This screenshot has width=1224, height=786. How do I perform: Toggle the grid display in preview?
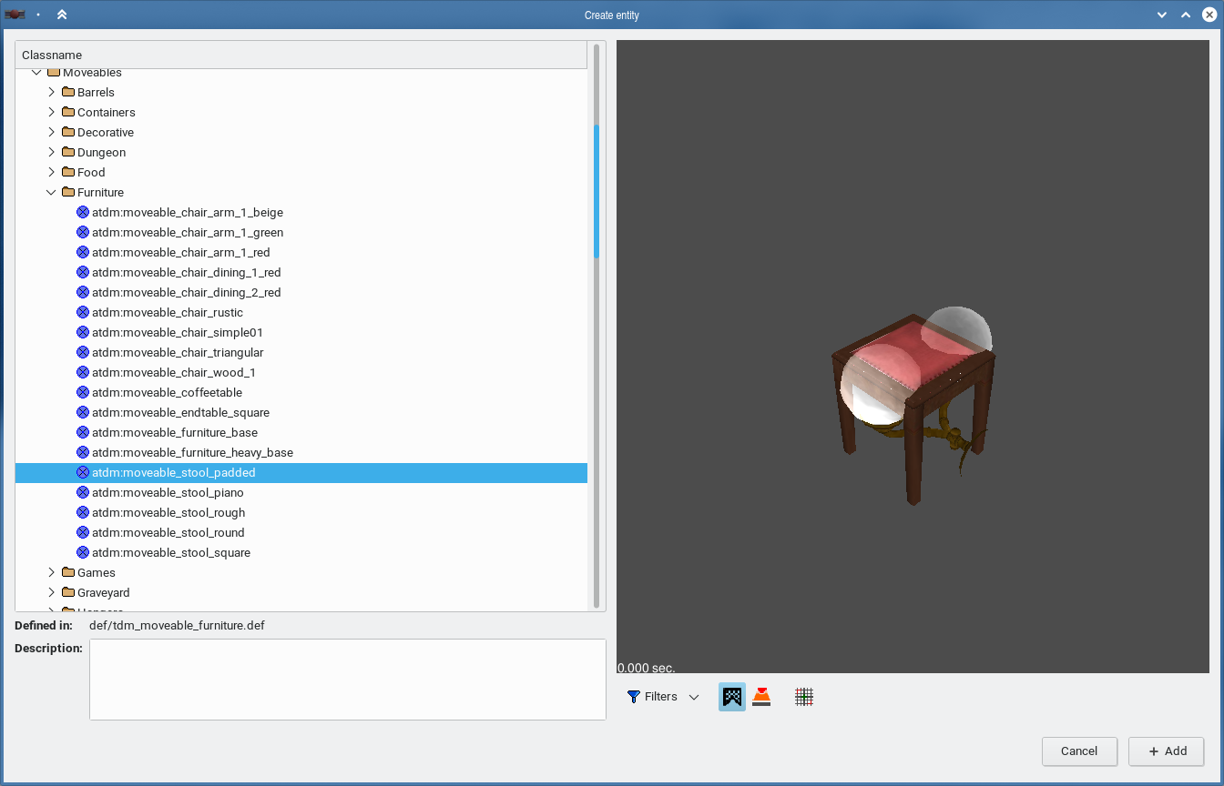pos(803,697)
